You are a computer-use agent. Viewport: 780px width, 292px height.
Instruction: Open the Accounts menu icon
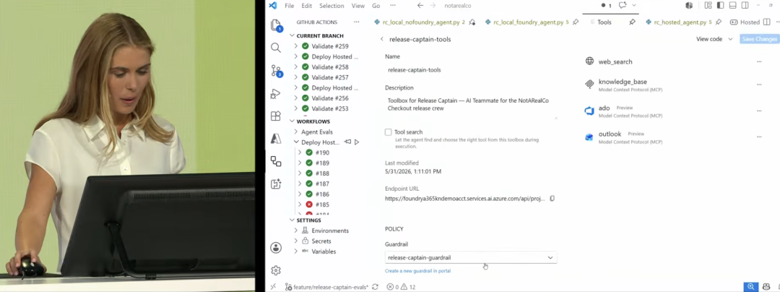[x=276, y=248]
